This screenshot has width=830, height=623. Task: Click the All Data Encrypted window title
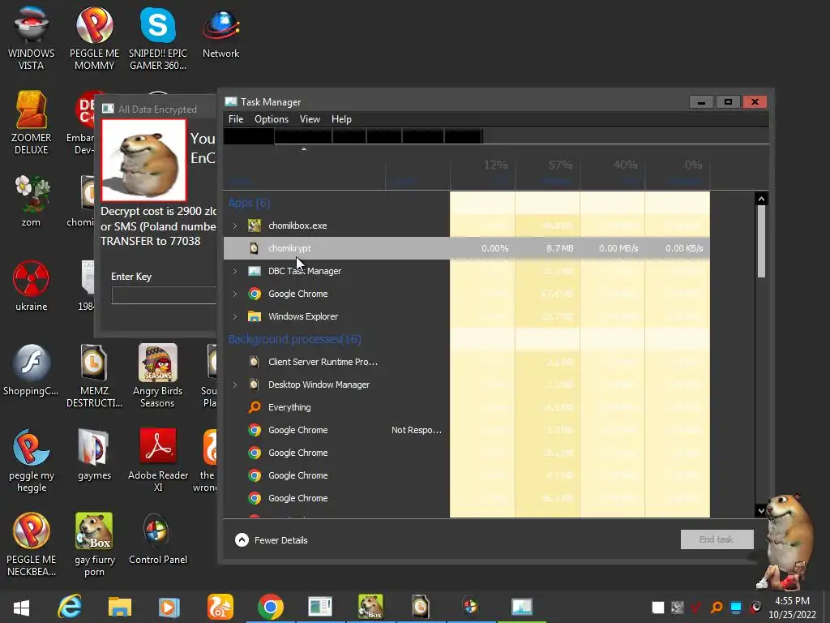point(157,110)
